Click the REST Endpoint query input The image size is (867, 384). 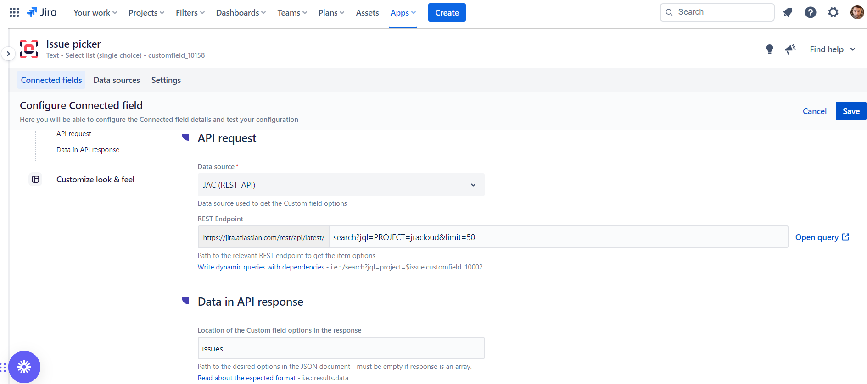coord(558,237)
